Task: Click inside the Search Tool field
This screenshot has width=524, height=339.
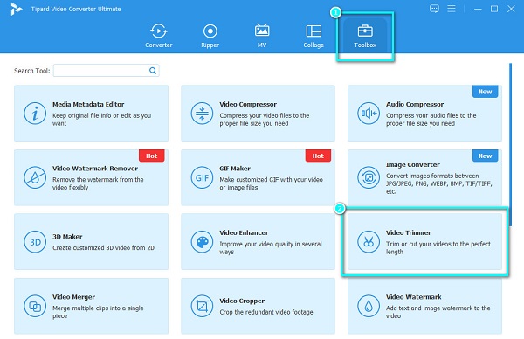Action: (100, 71)
